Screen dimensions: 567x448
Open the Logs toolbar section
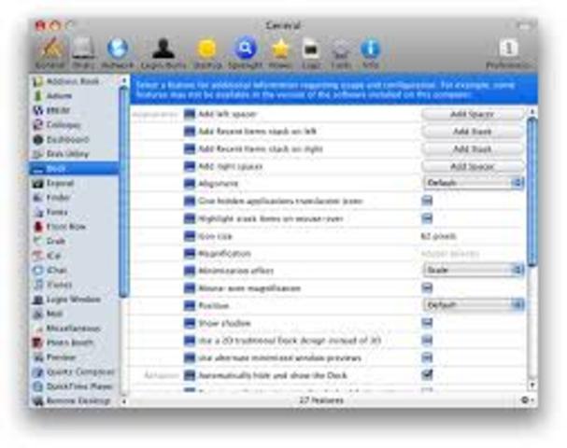(311, 53)
